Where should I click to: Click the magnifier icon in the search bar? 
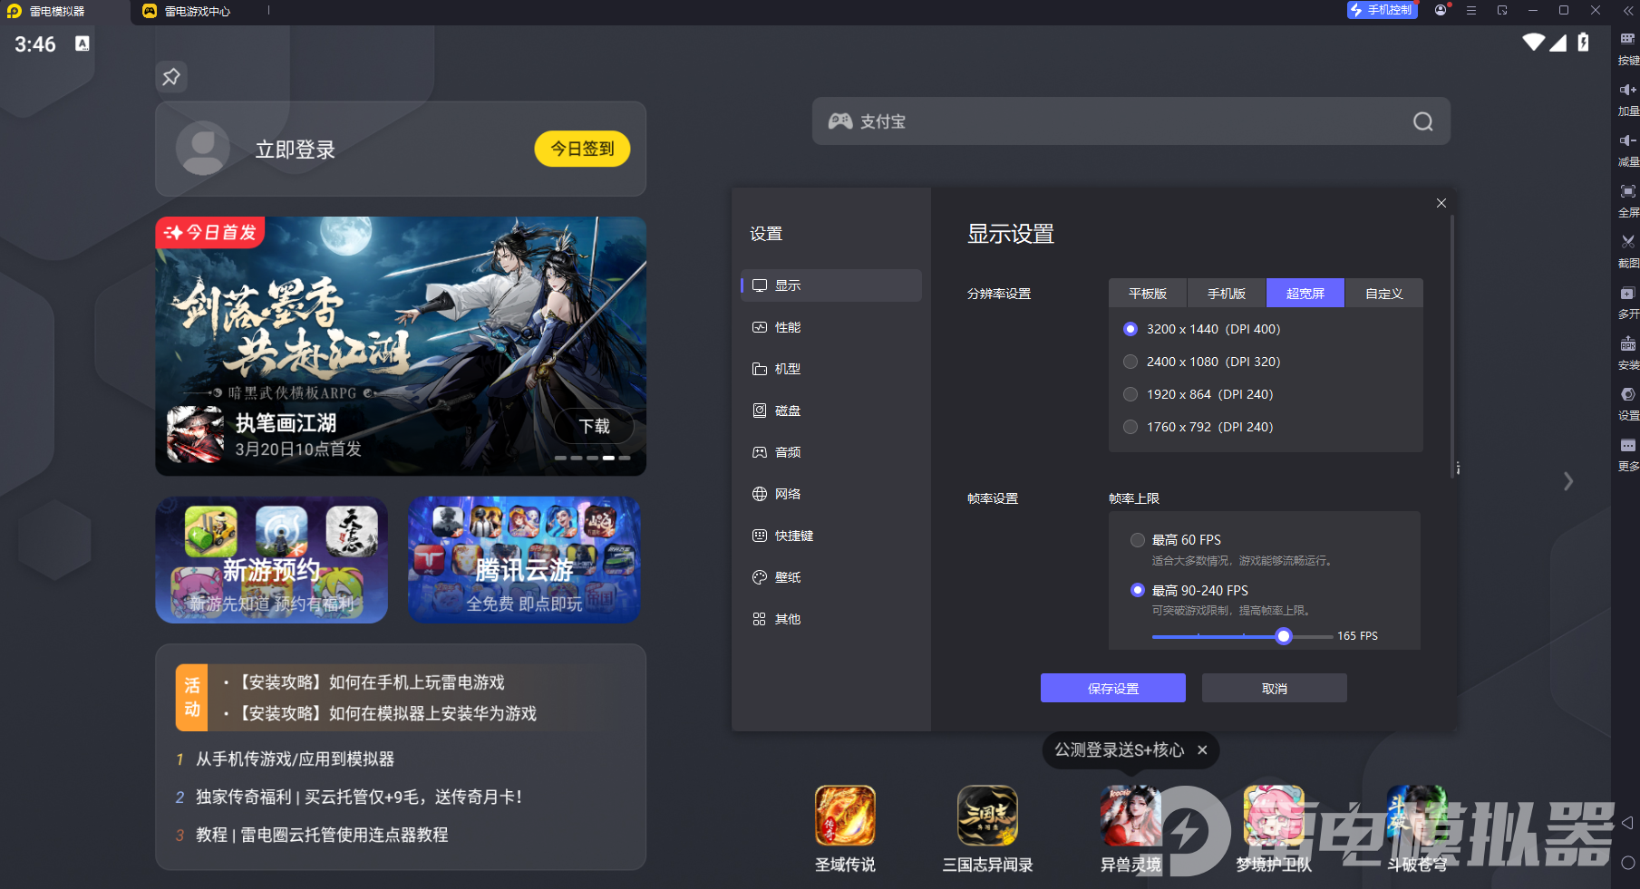(x=1423, y=121)
